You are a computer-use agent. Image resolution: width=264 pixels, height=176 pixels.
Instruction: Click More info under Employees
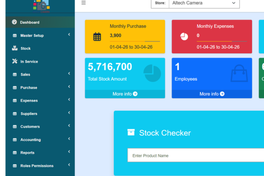pos(212,94)
